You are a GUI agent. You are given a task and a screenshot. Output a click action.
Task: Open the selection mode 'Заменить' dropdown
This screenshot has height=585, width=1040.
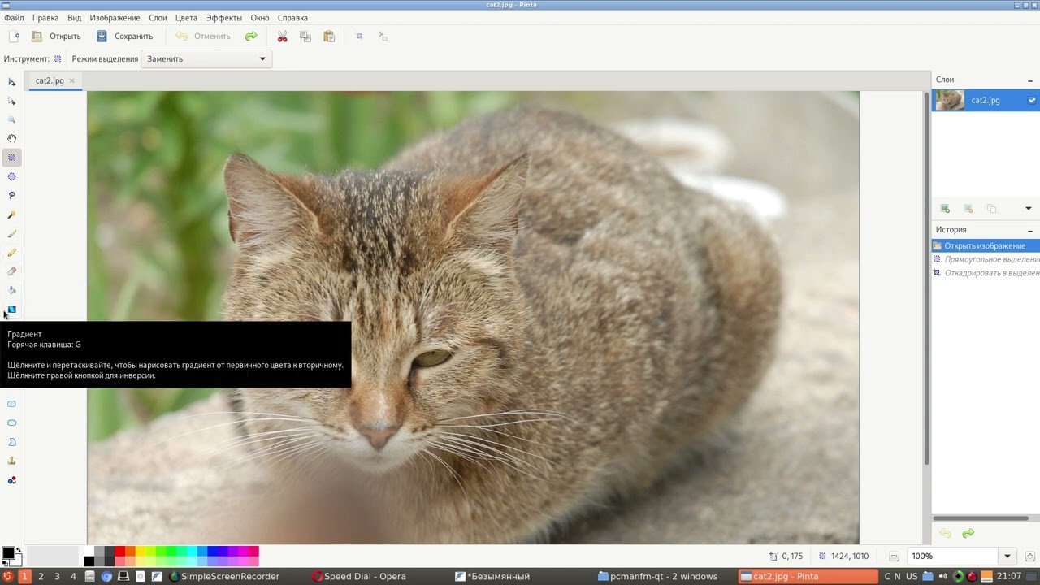(206, 58)
